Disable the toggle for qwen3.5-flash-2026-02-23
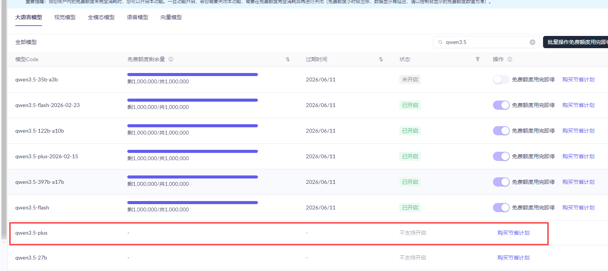608x271 pixels. click(501, 105)
